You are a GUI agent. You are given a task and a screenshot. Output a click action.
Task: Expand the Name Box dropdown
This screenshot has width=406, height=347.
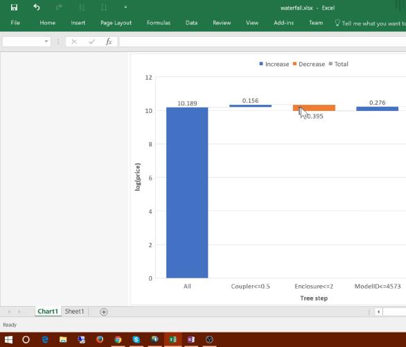pos(46,41)
